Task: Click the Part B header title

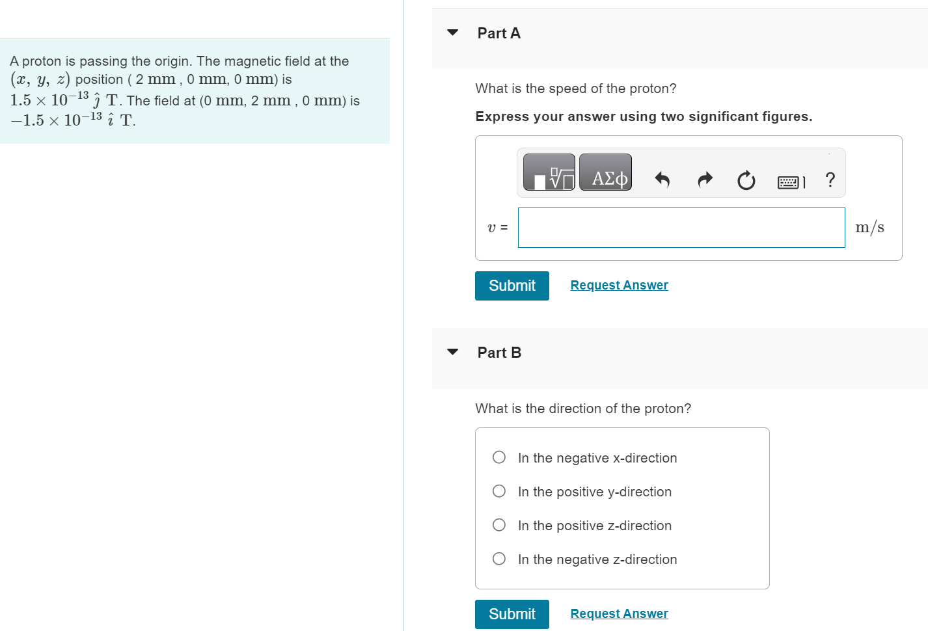Action: click(x=499, y=353)
